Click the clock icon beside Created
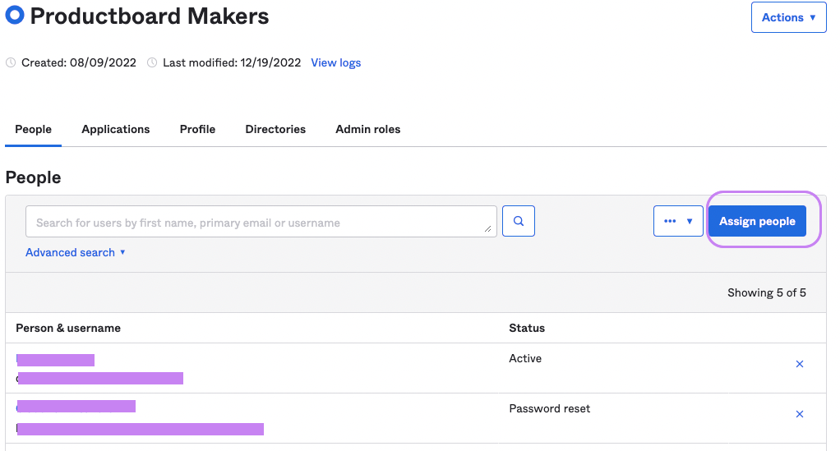840x451 pixels. pyautogui.click(x=11, y=62)
